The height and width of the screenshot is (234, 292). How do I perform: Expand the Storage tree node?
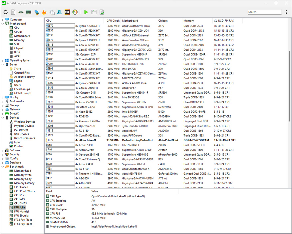coord(3,105)
